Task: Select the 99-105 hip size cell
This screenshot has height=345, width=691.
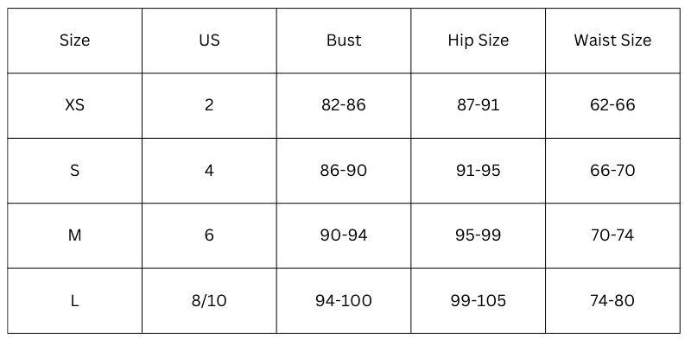Action: 478,301
